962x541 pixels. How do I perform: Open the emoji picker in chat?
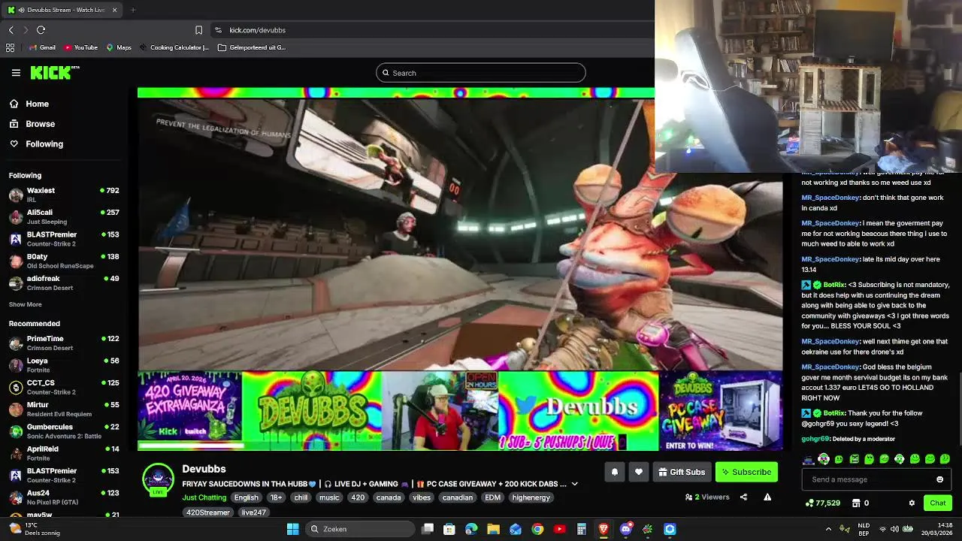pyautogui.click(x=939, y=479)
